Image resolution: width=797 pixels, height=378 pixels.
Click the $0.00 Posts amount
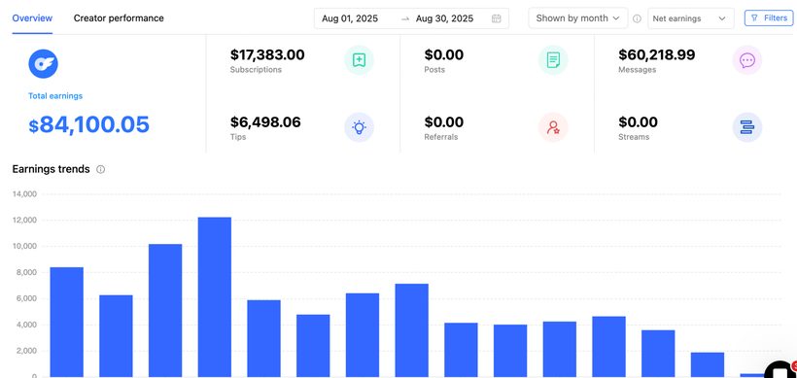444,54
